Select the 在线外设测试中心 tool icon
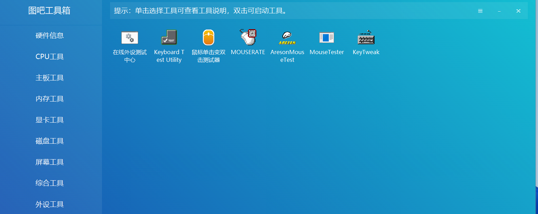Viewport: 538px width, 214px height. 130,38
